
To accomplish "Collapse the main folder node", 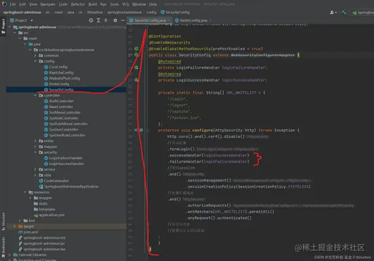I will (x=20, y=38).
